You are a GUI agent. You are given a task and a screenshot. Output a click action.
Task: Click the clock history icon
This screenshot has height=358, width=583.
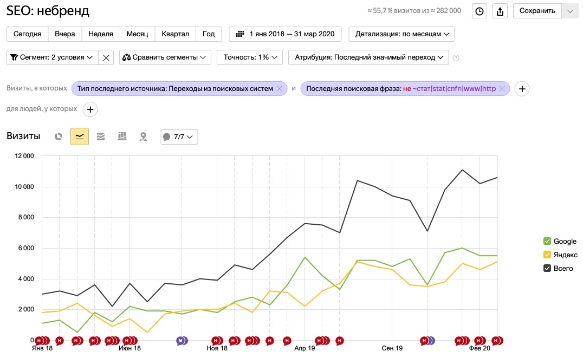(480, 11)
